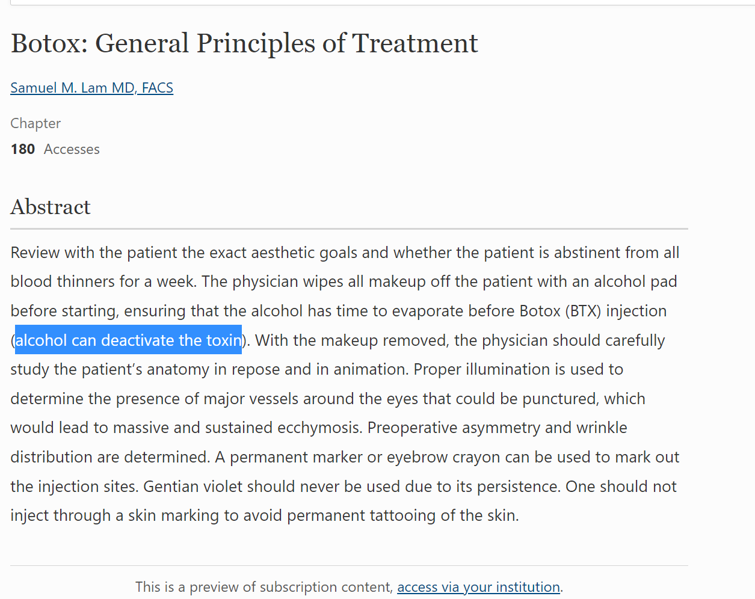Click the "Abstract" section heading
The image size is (755, 599).
click(x=51, y=207)
